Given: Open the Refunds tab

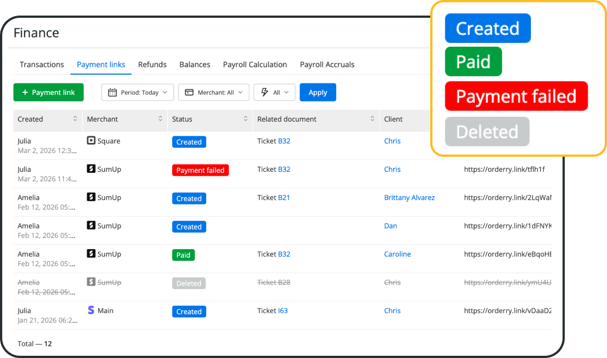Looking at the screenshot, I should pos(152,64).
